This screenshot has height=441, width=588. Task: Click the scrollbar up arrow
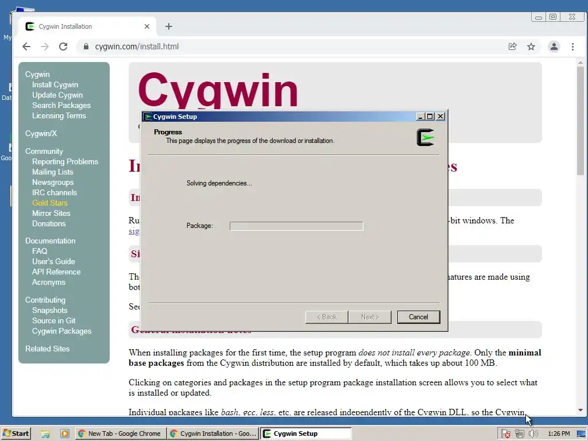pos(581,63)
